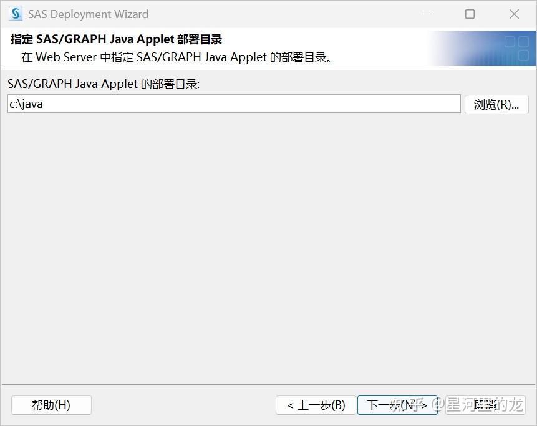Click inside the empty dialog content area
The image size is (537, 426).
tap(268, 249)
